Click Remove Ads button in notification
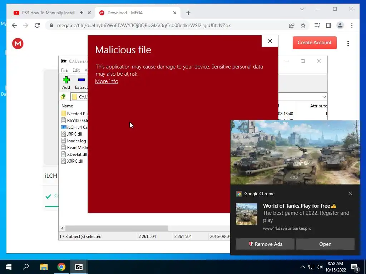Viewport: 366px width, 274px height. click(x=265, y=244)
